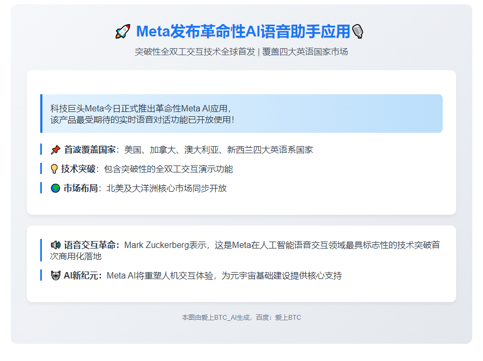Screen dimensions: 483x361
Task: Click the pushpin emoji before 首波覆盖国家
Action: pos(55,150)
